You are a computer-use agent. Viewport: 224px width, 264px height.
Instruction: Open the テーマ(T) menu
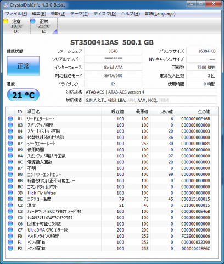point(80,14)
